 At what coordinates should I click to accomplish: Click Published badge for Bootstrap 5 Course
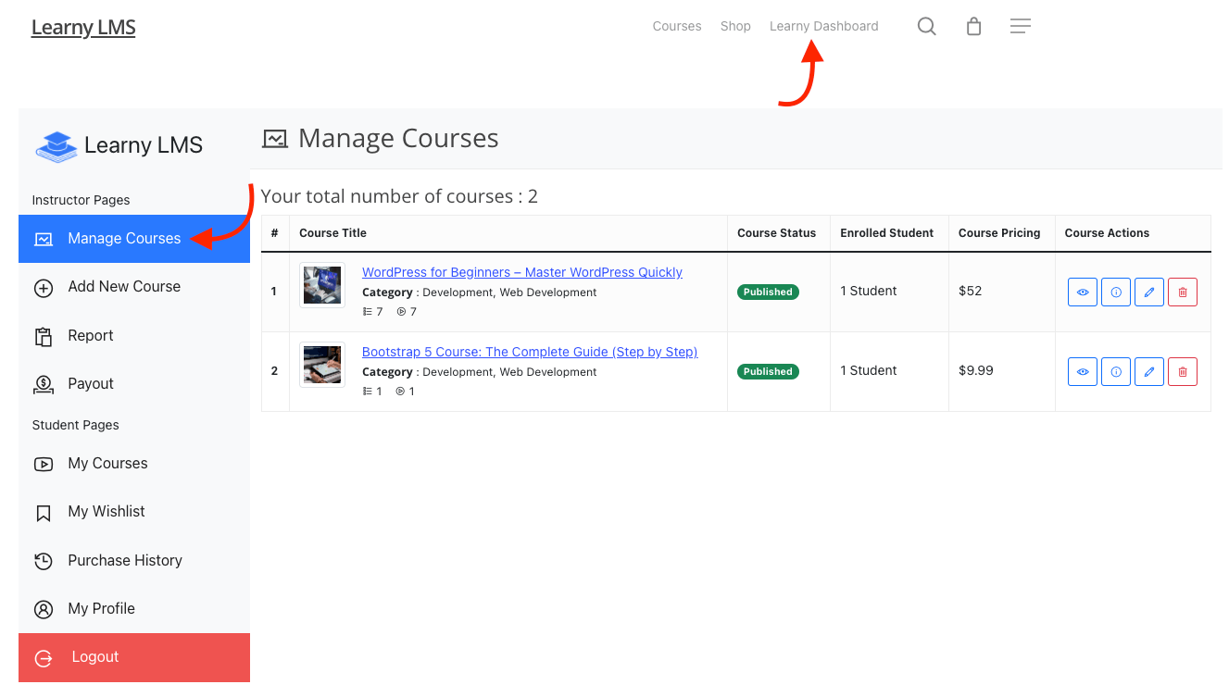point(768,371)
